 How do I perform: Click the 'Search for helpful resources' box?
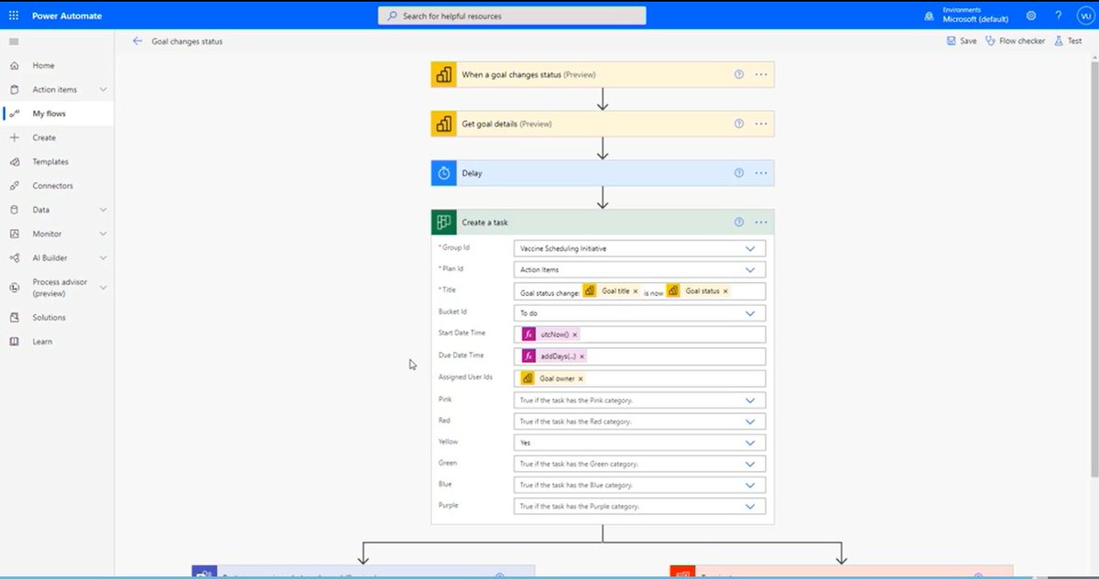512,16
